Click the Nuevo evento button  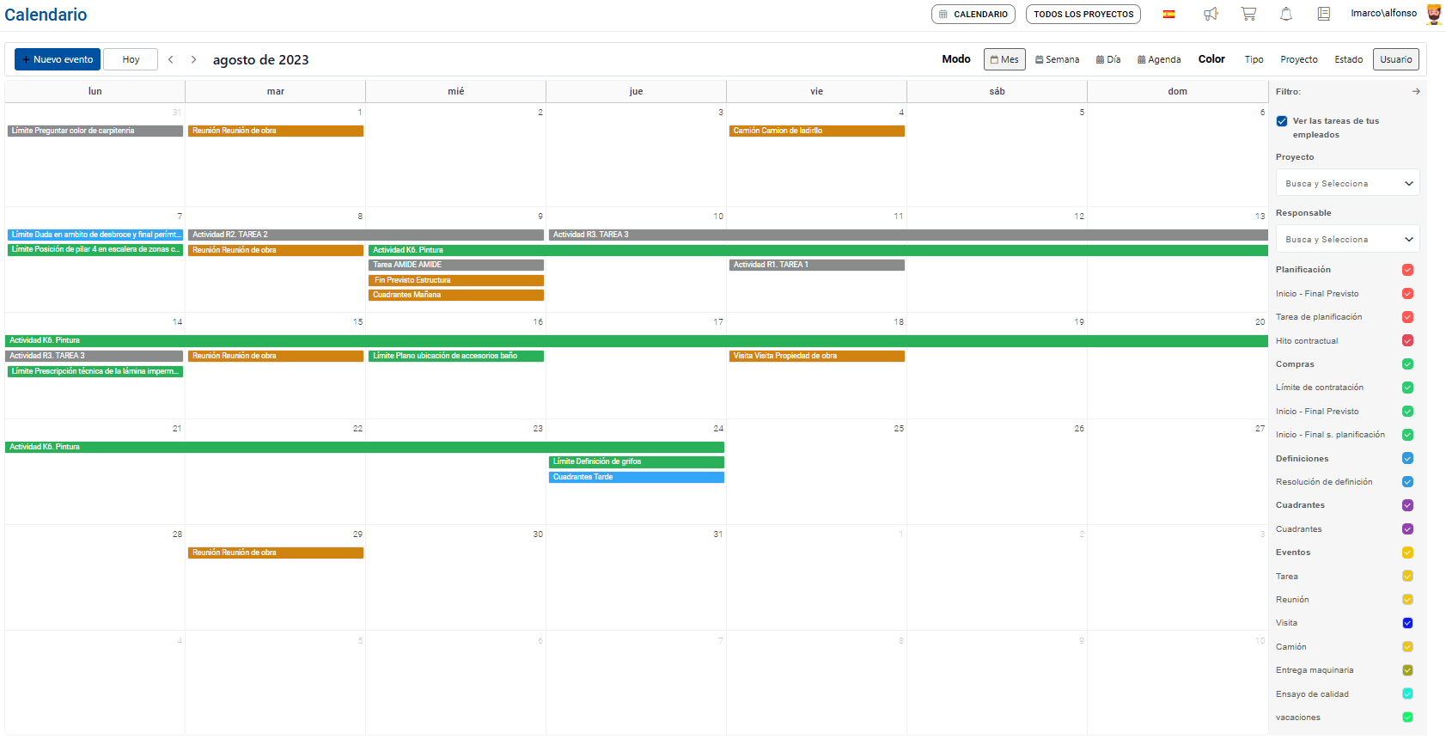point(58,59)
